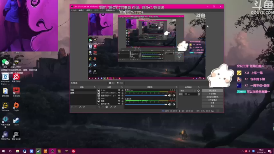Viewport: 274px width, 154px height.
Task: Open the 5E platform desktop shortcut
Action: [5, 136]
